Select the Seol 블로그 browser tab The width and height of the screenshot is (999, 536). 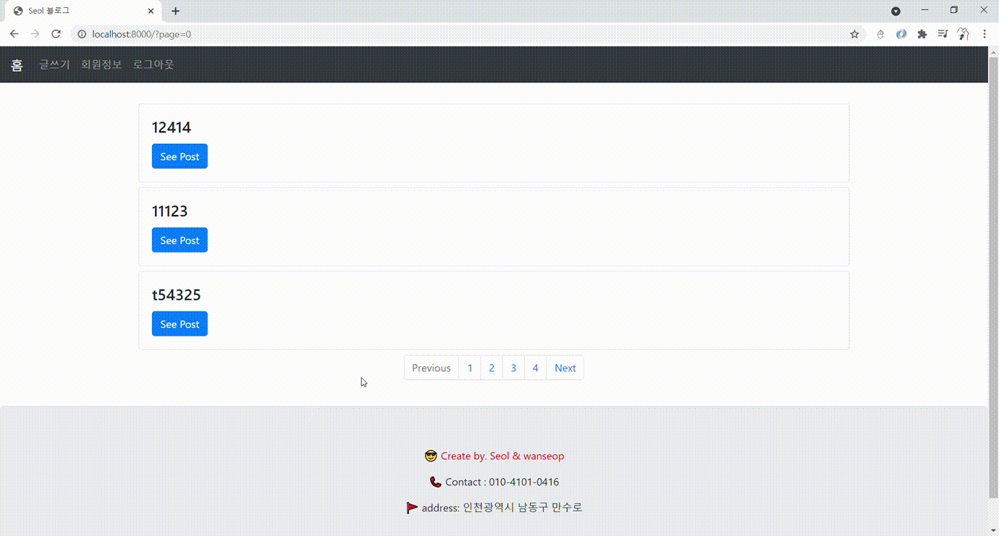pyautogui.click(x=83, y=11)
